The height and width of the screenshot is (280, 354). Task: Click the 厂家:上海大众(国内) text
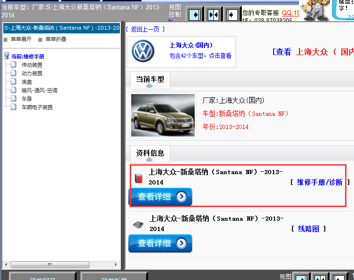(x=233, y=100)
